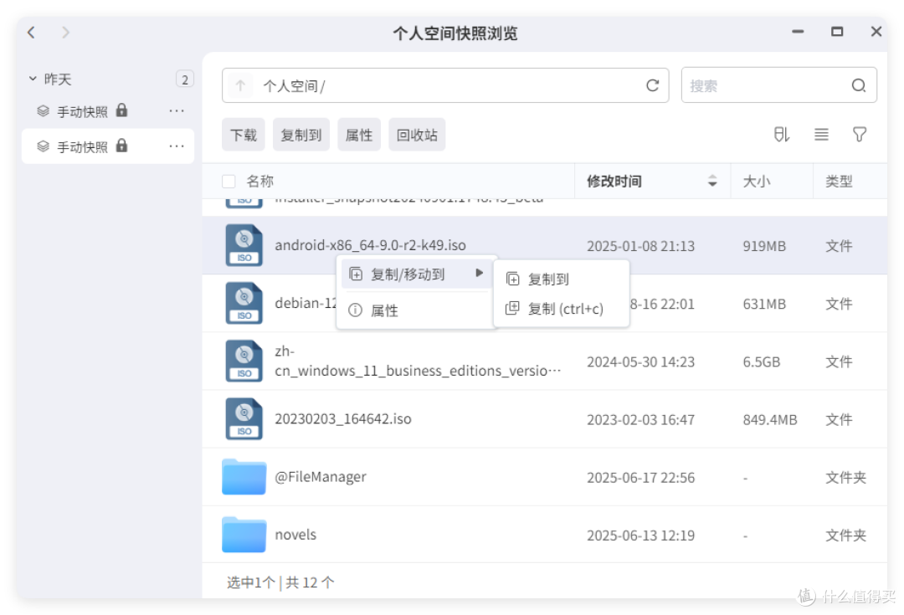Open the @FileManager folder icon

click(244, 477)
